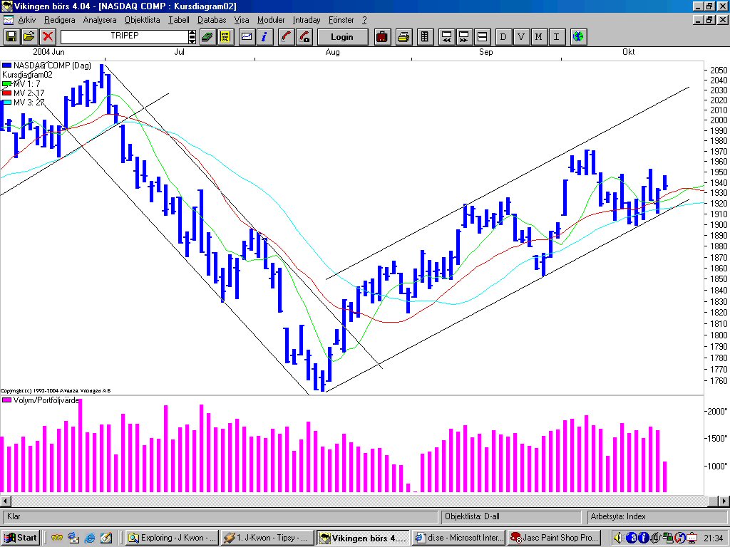Switch to intraday chart with I button
The image size is (730, 547).
coord(556,37)
